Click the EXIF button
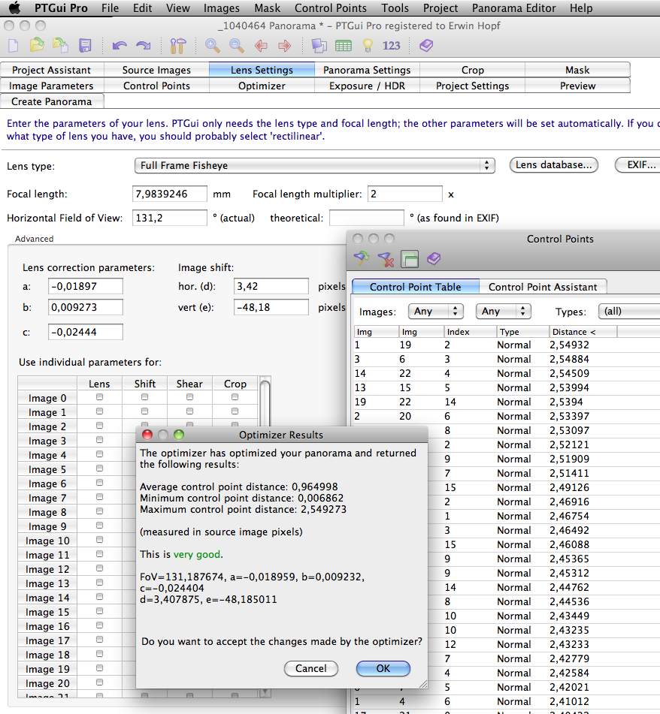The height and width of the screenshot is (714, 660). click(x=638, y=165)
